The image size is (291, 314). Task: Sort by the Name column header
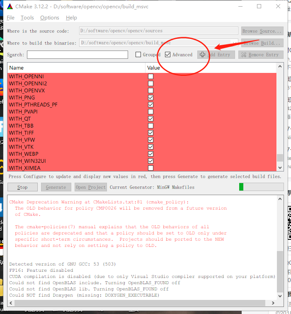tap(76, 68)
